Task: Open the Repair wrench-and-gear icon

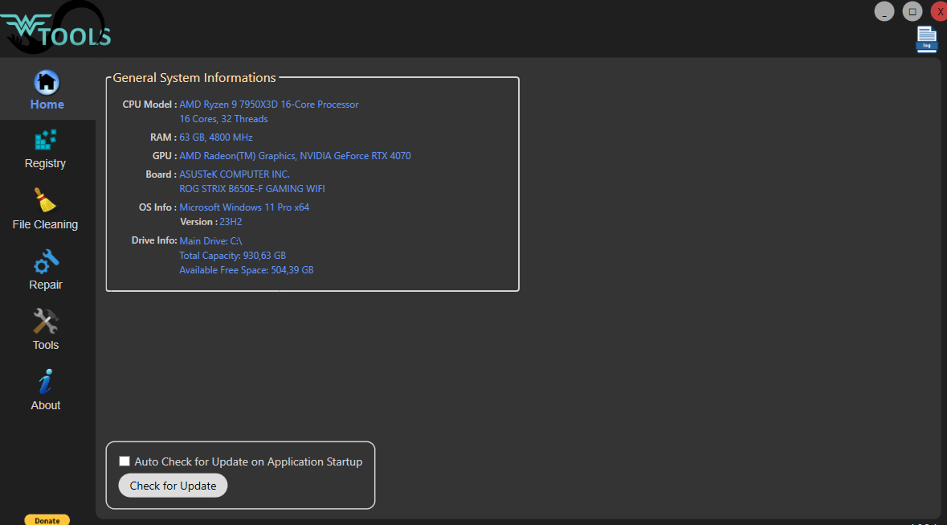Action: 46,261
